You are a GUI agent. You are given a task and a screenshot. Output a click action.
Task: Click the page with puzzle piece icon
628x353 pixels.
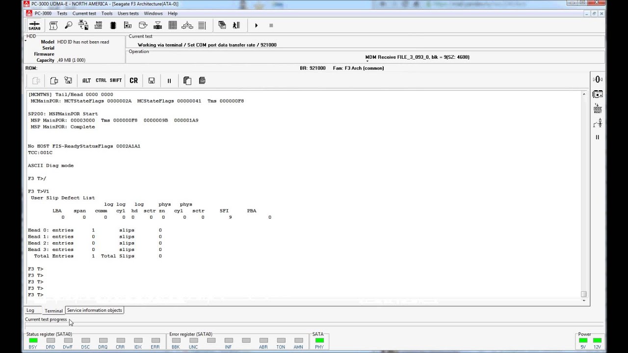(54, 80)
